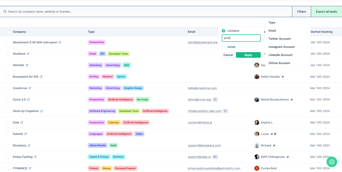This screenshot has height=172, width=342.
Task: Open external link icon for Devin by Cognition
Action: pos(41,111)
